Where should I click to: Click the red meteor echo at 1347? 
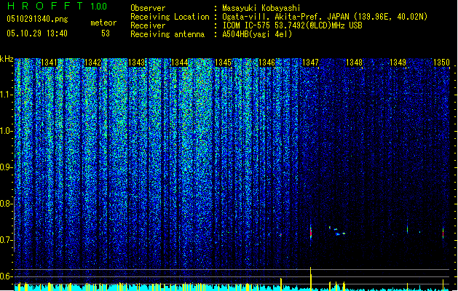click(x=311, y=233)
